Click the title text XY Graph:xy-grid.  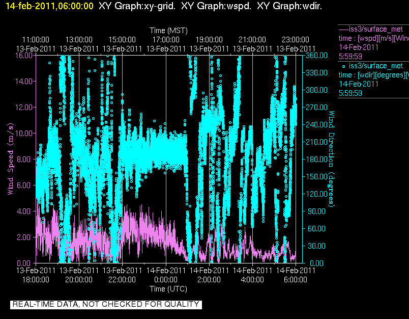tap(137, 6)
